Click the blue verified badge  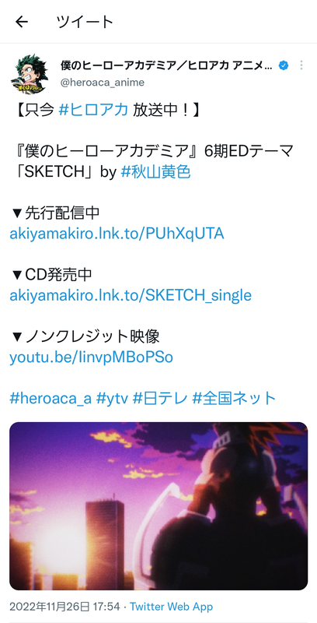coord(284,65)
